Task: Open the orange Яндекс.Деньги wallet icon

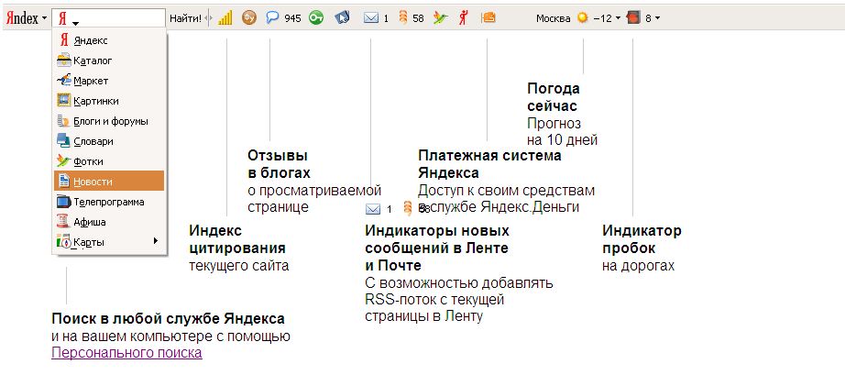Action: [x=488, y=17]
